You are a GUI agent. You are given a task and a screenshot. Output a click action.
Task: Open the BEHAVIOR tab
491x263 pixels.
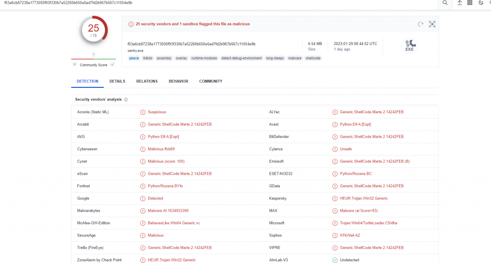pos(178,81)
